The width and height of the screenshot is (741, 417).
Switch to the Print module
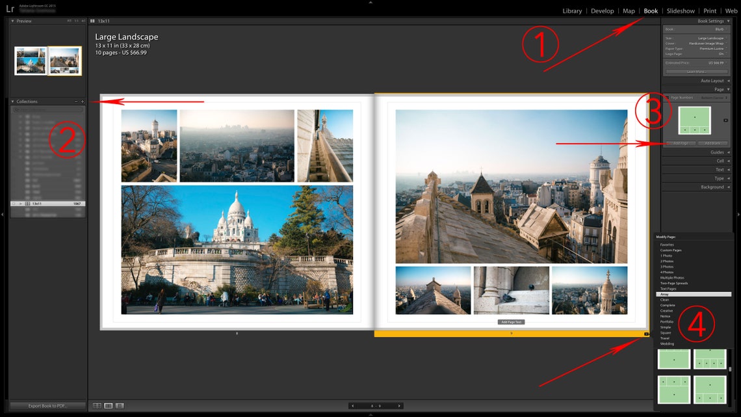(710, 11)
